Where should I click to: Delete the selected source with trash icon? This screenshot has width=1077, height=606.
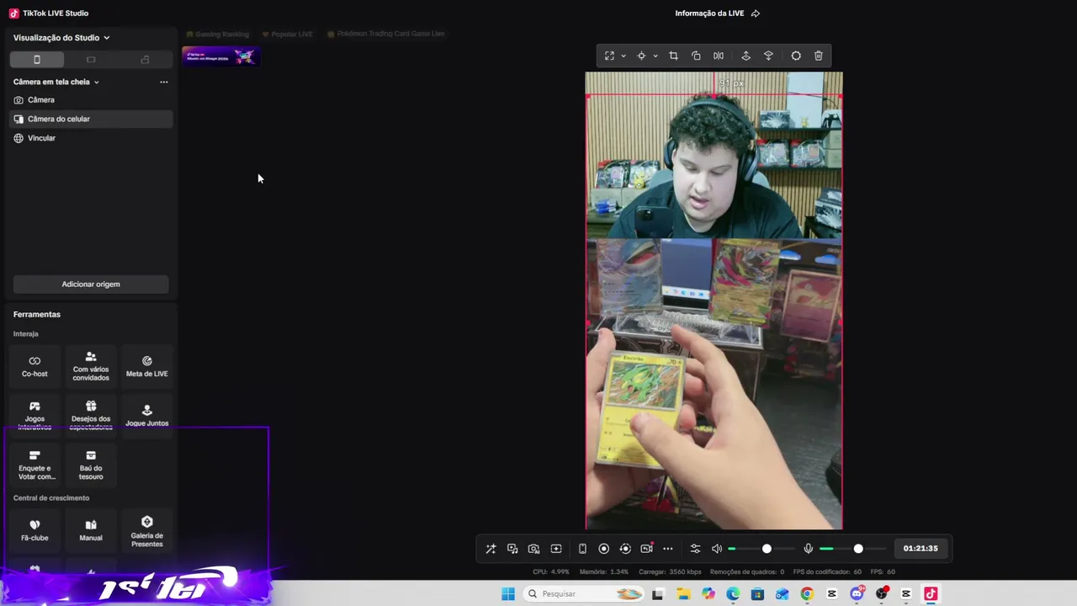click(819, 56)
